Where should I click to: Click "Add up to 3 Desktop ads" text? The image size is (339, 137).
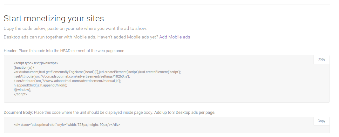(x=185, y=113)
